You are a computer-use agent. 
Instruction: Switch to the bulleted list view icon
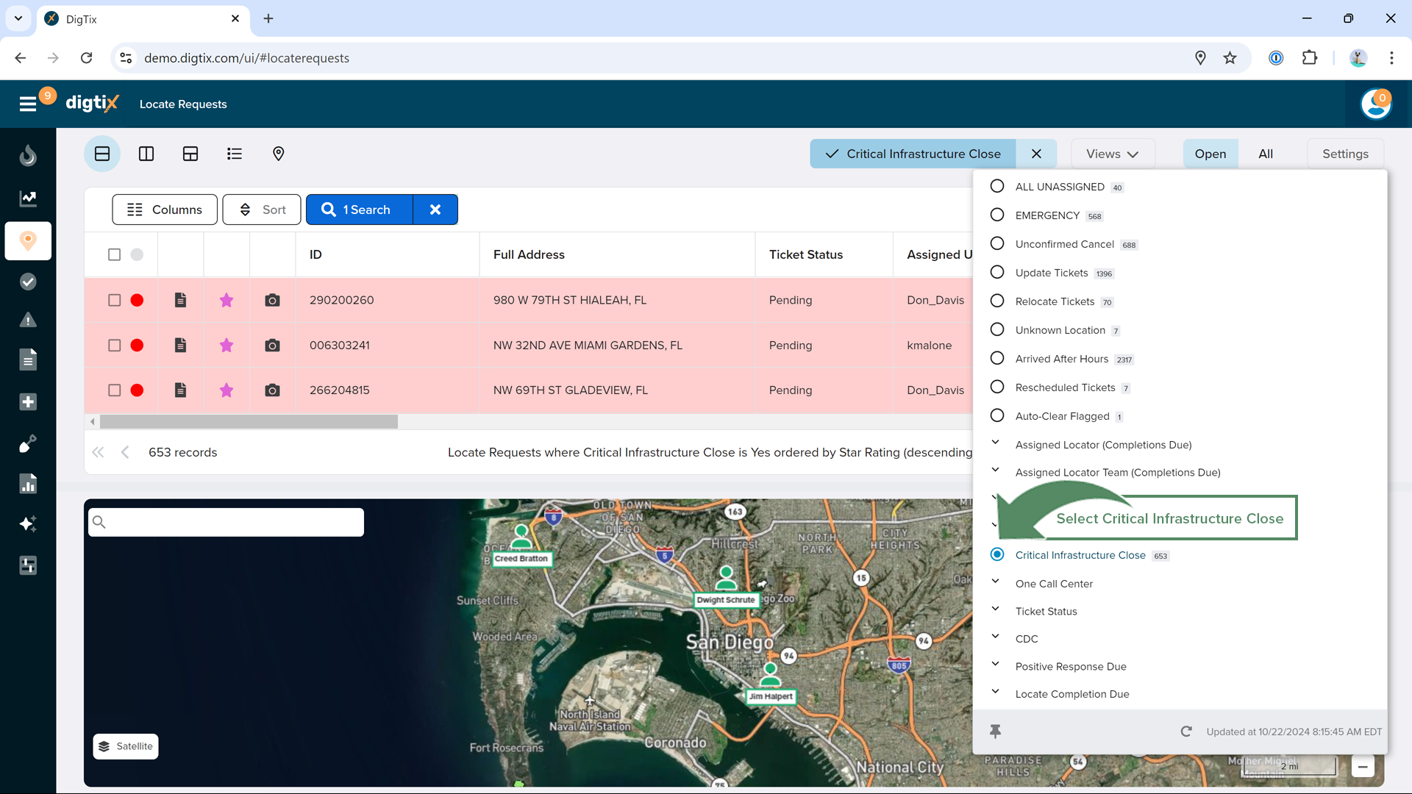(235, 154)
